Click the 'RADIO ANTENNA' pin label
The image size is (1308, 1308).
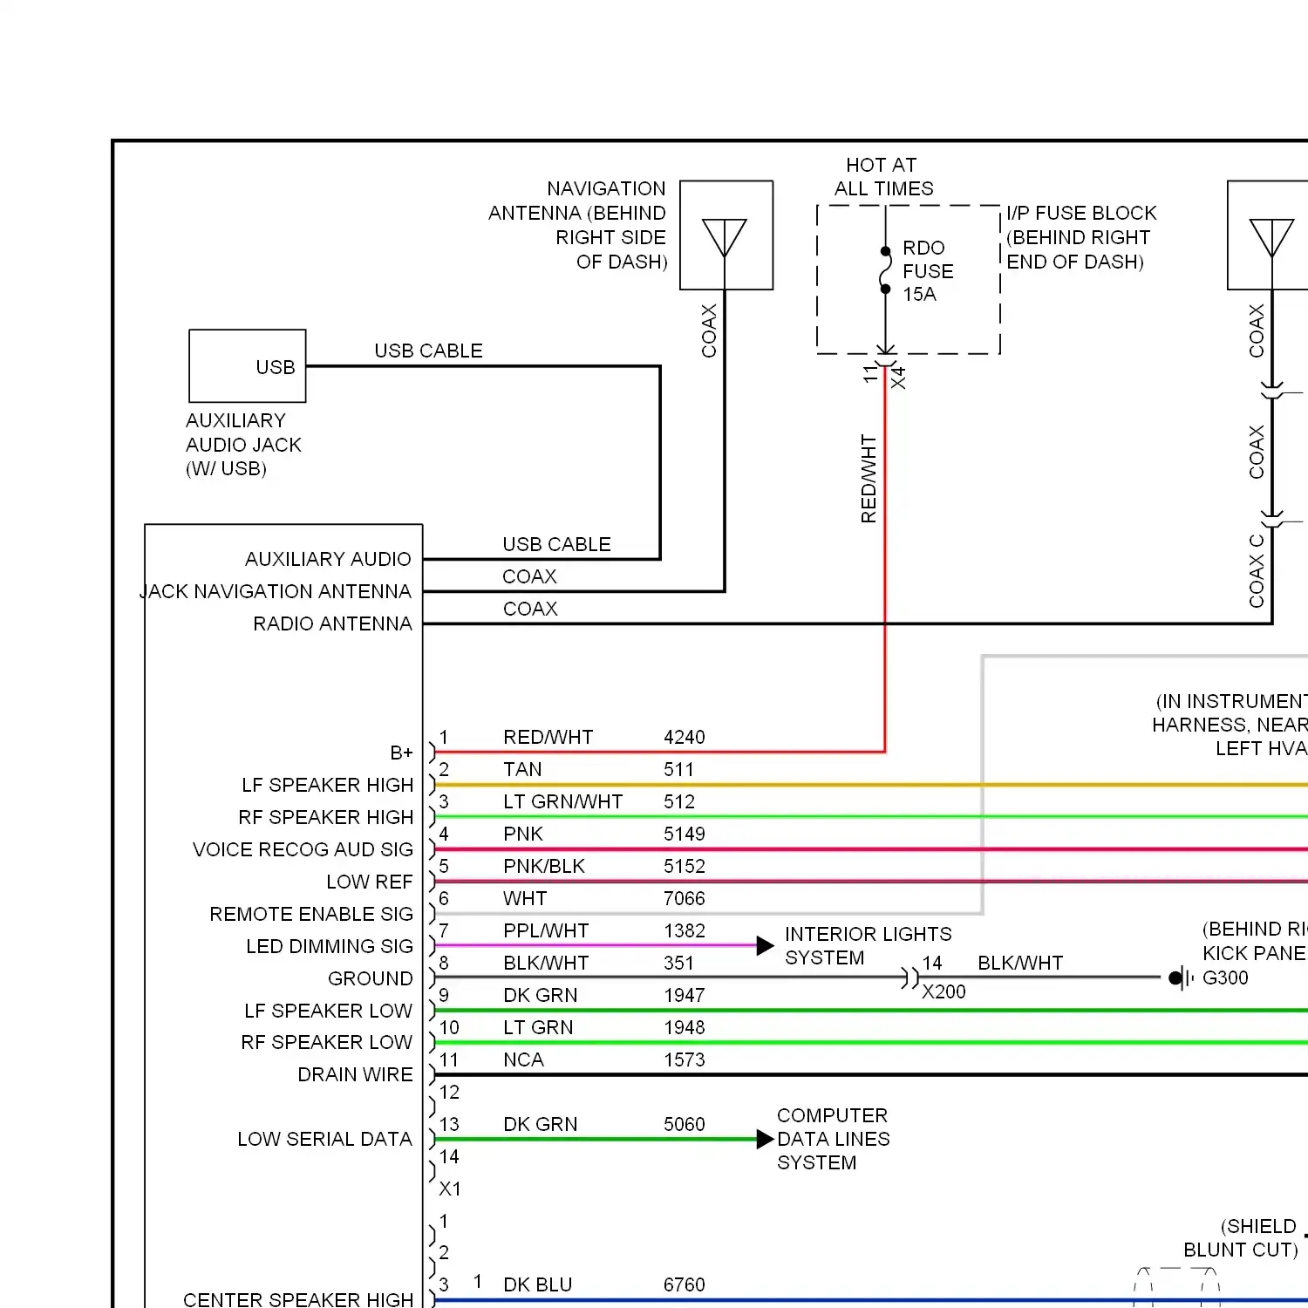coord(332,623)
